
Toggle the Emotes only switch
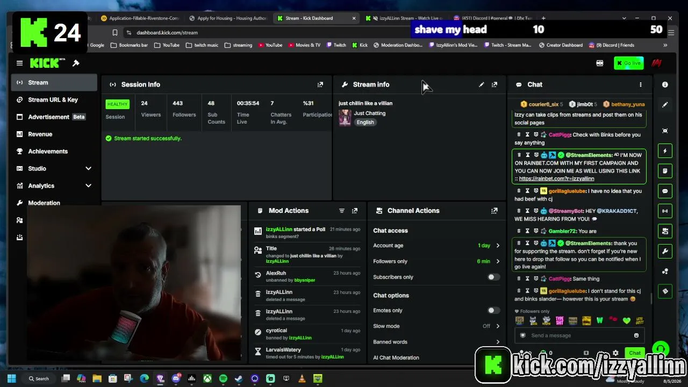pos(493,310)
